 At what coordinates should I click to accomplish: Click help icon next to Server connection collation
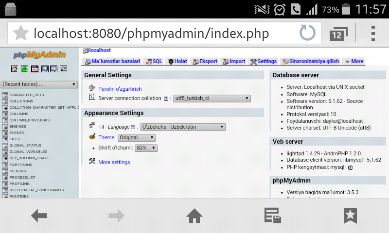(166, 99)
